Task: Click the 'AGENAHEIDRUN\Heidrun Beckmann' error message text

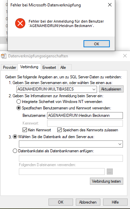Action: click(61, 26)
